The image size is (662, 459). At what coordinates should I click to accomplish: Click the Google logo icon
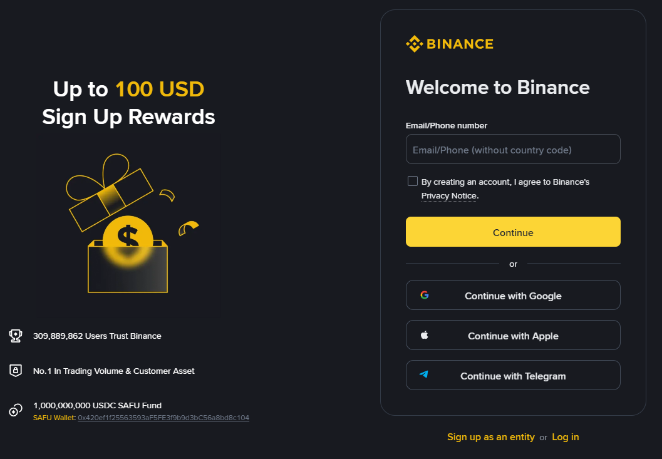click(x=425, y=296)
